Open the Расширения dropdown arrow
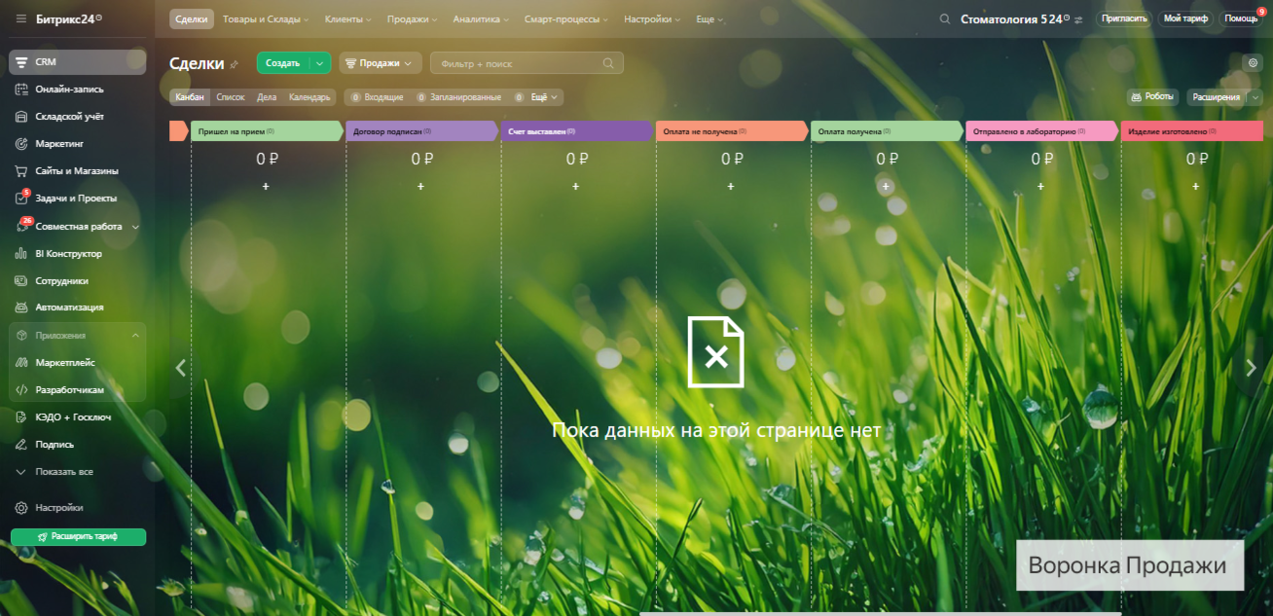This screenshot has width=1273, height=616. click(1255, 97)
